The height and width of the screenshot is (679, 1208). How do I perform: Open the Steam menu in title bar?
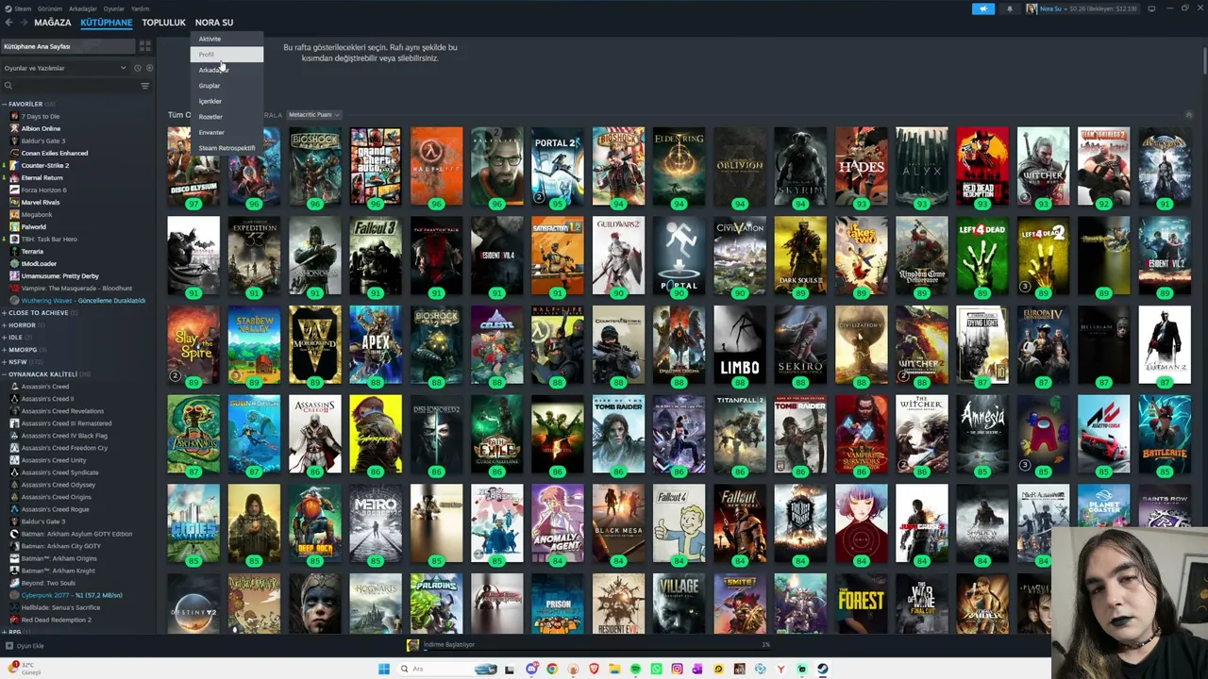click(21, 8)
